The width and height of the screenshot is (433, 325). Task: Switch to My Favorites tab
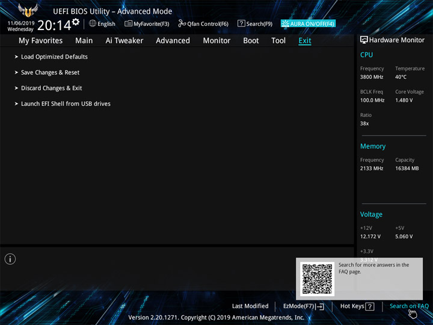[41, 41]
